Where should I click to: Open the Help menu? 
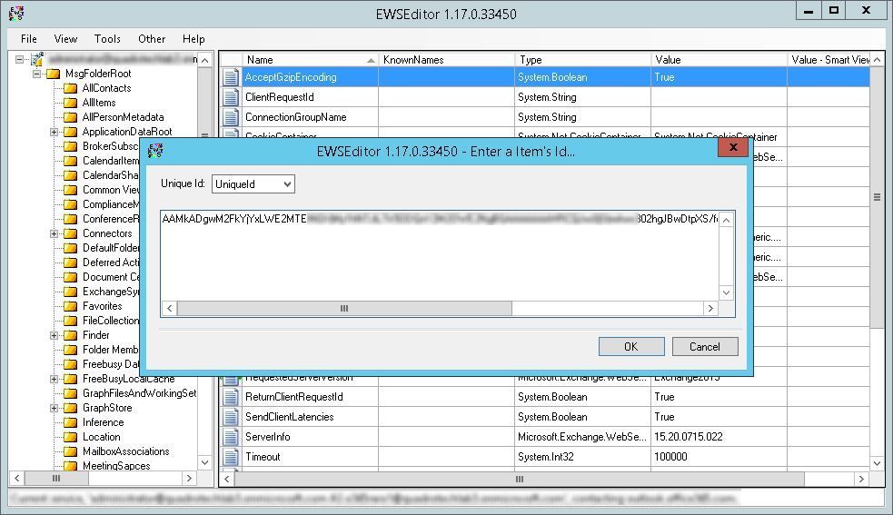(x=193, y=39)
